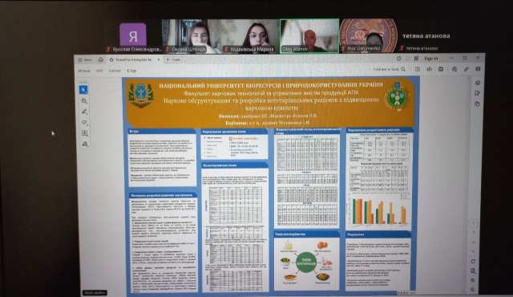Open the page display options icon
The height and width of the screenshot is (297, 513).
(473, 271)
